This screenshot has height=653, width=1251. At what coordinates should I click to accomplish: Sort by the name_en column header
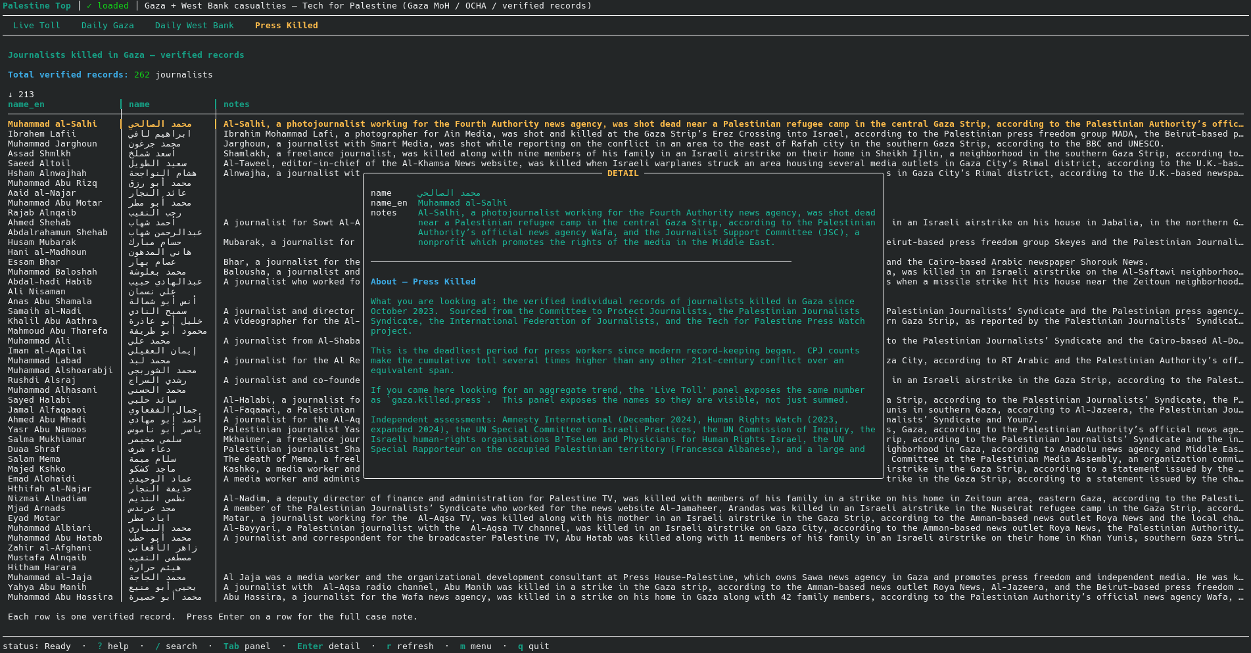tap(26, 104)
